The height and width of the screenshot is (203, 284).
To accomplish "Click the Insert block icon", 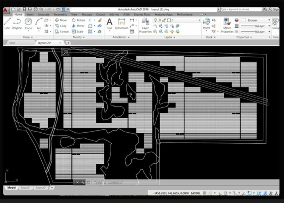I will 206,24.
